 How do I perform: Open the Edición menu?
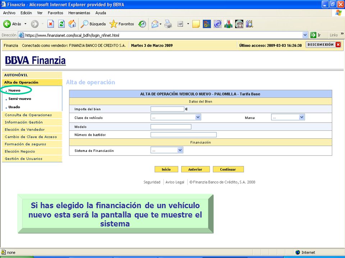pyautogui.click(x=26, y=13)
